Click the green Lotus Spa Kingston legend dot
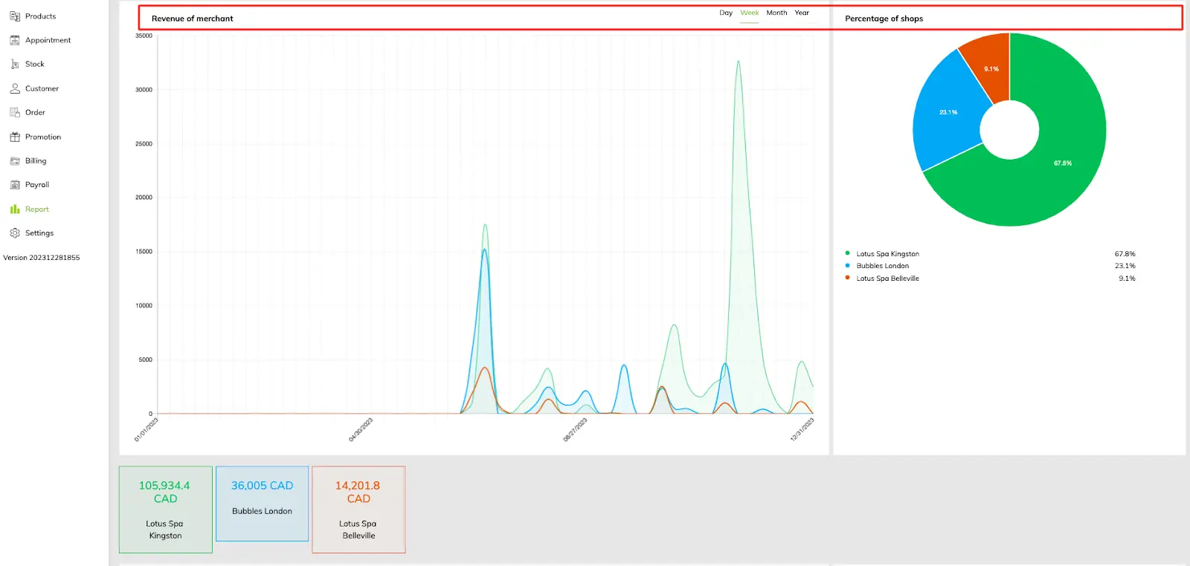Screen dimensions: 1190x566 coord(847,253)
